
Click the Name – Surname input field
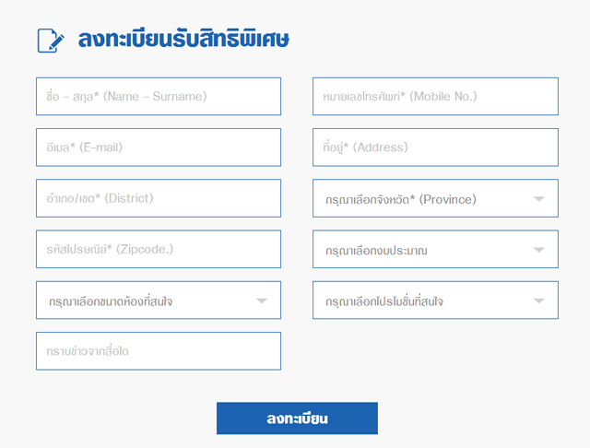159,96
